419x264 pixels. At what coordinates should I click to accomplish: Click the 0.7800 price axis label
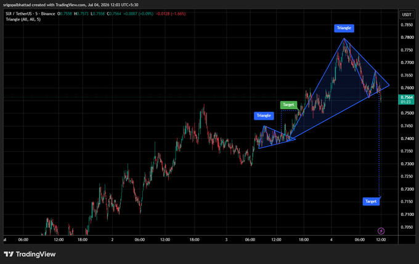407,38
